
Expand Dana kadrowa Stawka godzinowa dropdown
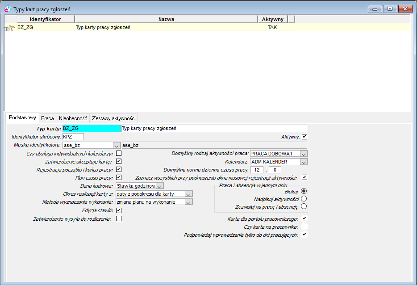[159, 186]
